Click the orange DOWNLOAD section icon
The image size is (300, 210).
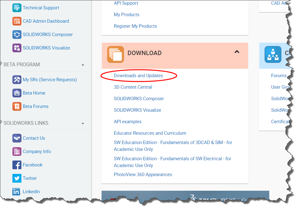tap(115, 54)
